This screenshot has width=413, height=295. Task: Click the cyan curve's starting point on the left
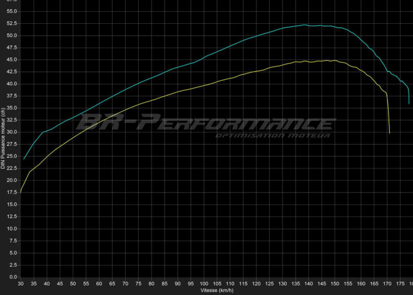(24, 159)
